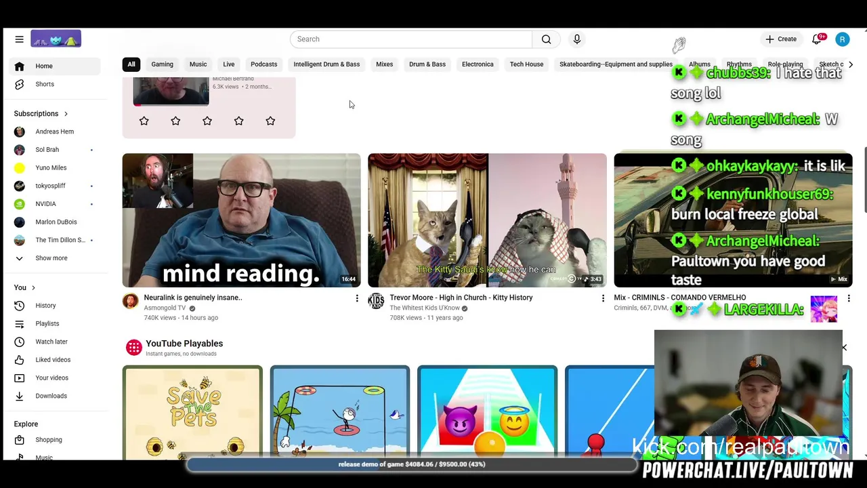Play the angel and devil emoji game
The height and width of the screenshot is (488, 867).
pyautogui.click(x=488, y=413)
